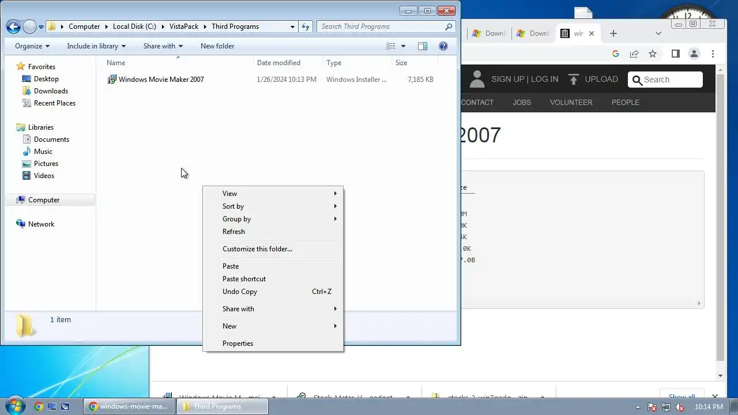Launch pinned Chrome icon beside Start button
Viewport: 738px width, 415px height.
tap(39, 406)
